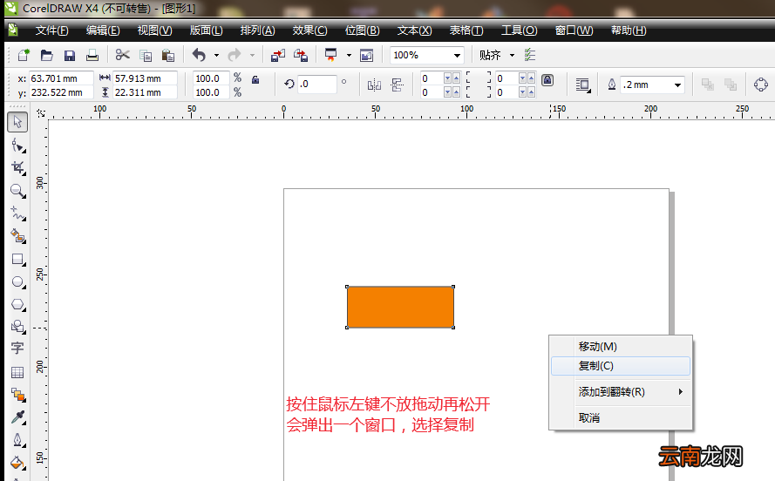Click the Options icon next to 贴齐

tap(530, 55)
